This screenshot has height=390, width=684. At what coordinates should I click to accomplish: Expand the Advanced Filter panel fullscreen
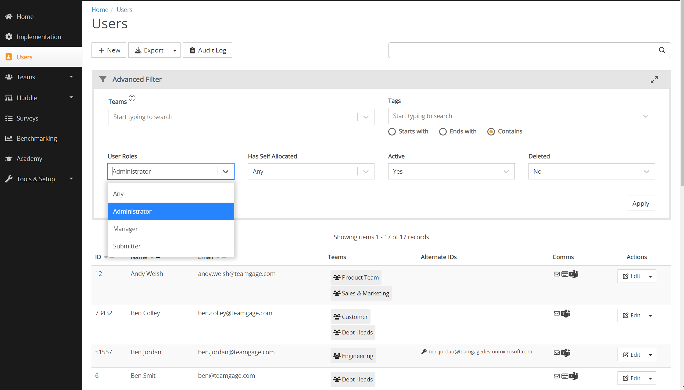point(654,80)
